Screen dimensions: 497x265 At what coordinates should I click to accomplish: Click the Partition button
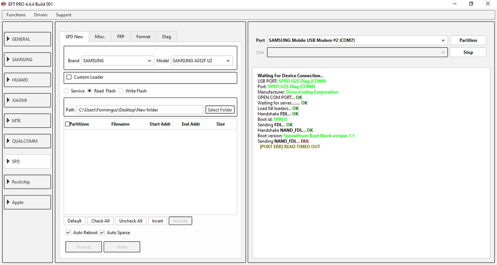468,40
